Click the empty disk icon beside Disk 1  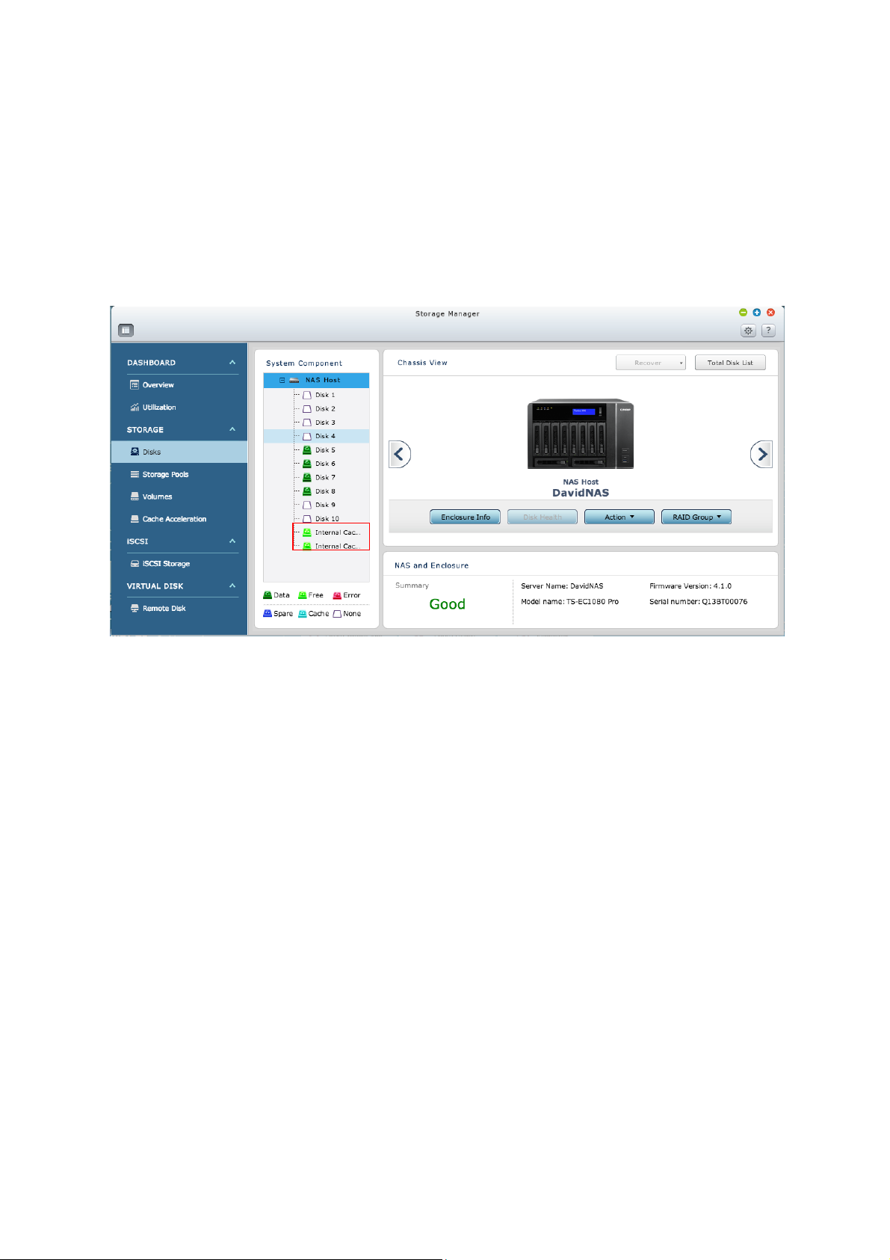[307, 395]
